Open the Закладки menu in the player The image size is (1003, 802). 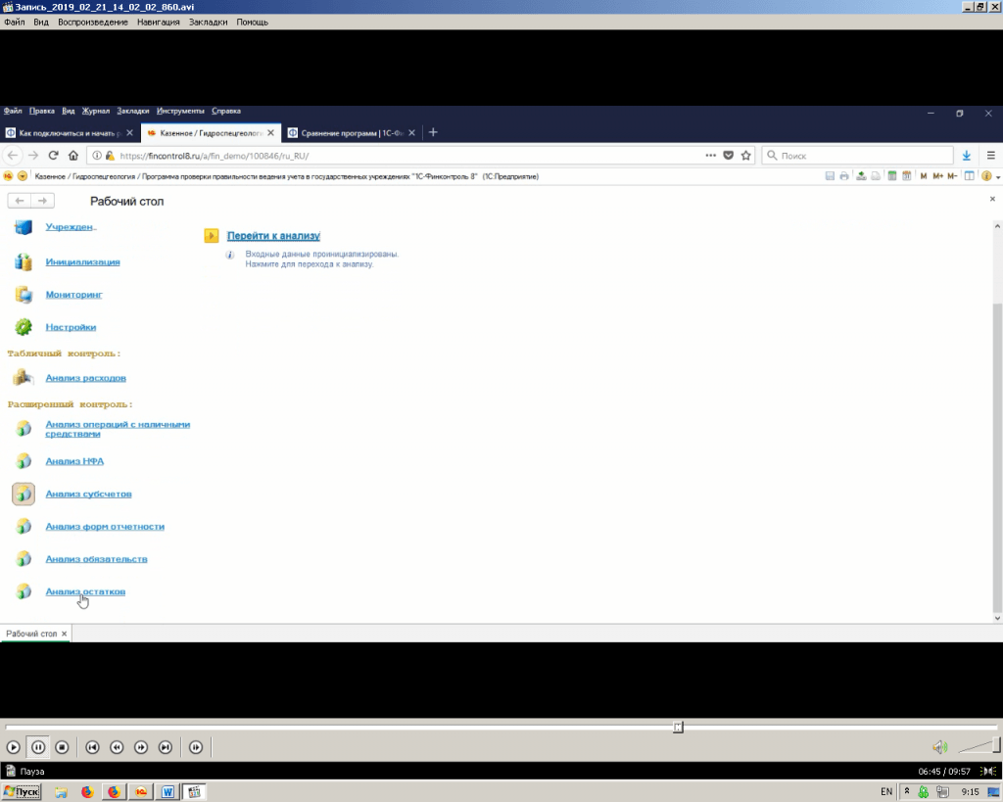coord(208,22)
